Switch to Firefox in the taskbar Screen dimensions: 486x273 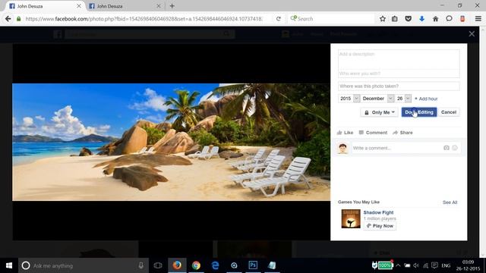click(x=177, y=265)
